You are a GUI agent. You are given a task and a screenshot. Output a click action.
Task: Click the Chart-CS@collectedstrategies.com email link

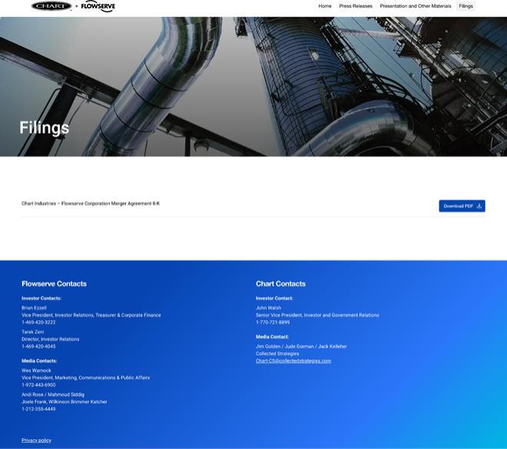pos(293,361)
